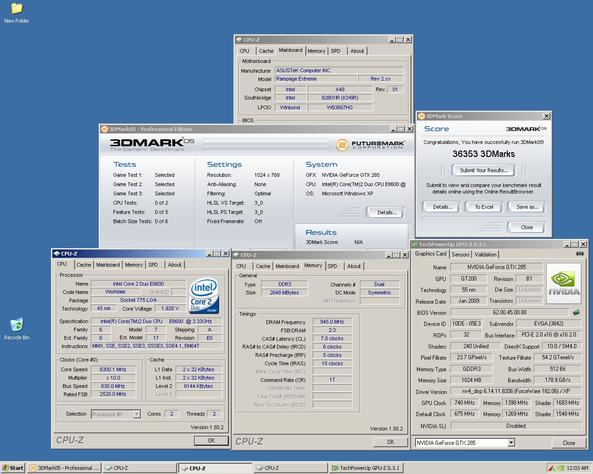Image resolution: width=593 pixels, height=474 pixels.
Task: Open the Processor #1 selection dropdown
Action: (x=137, y=414)
